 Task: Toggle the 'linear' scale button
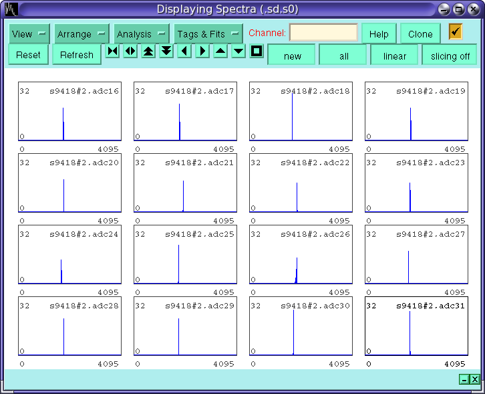coord(394,56)
